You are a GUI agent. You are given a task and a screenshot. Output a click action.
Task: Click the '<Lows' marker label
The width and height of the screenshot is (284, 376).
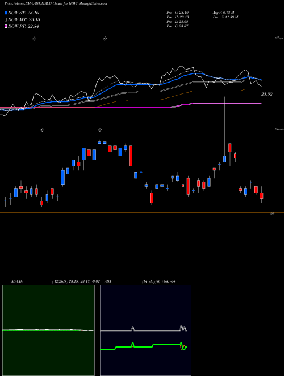(x=279, y=129)
